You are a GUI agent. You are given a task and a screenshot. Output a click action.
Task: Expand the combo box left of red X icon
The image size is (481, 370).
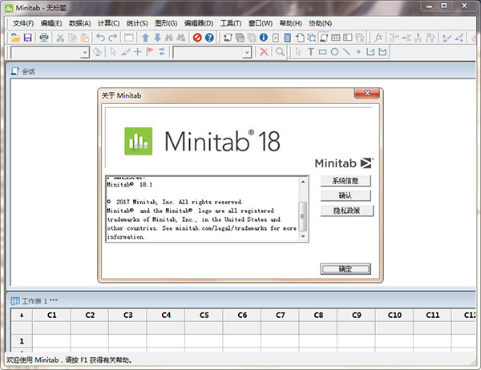[x=246, y=52]
